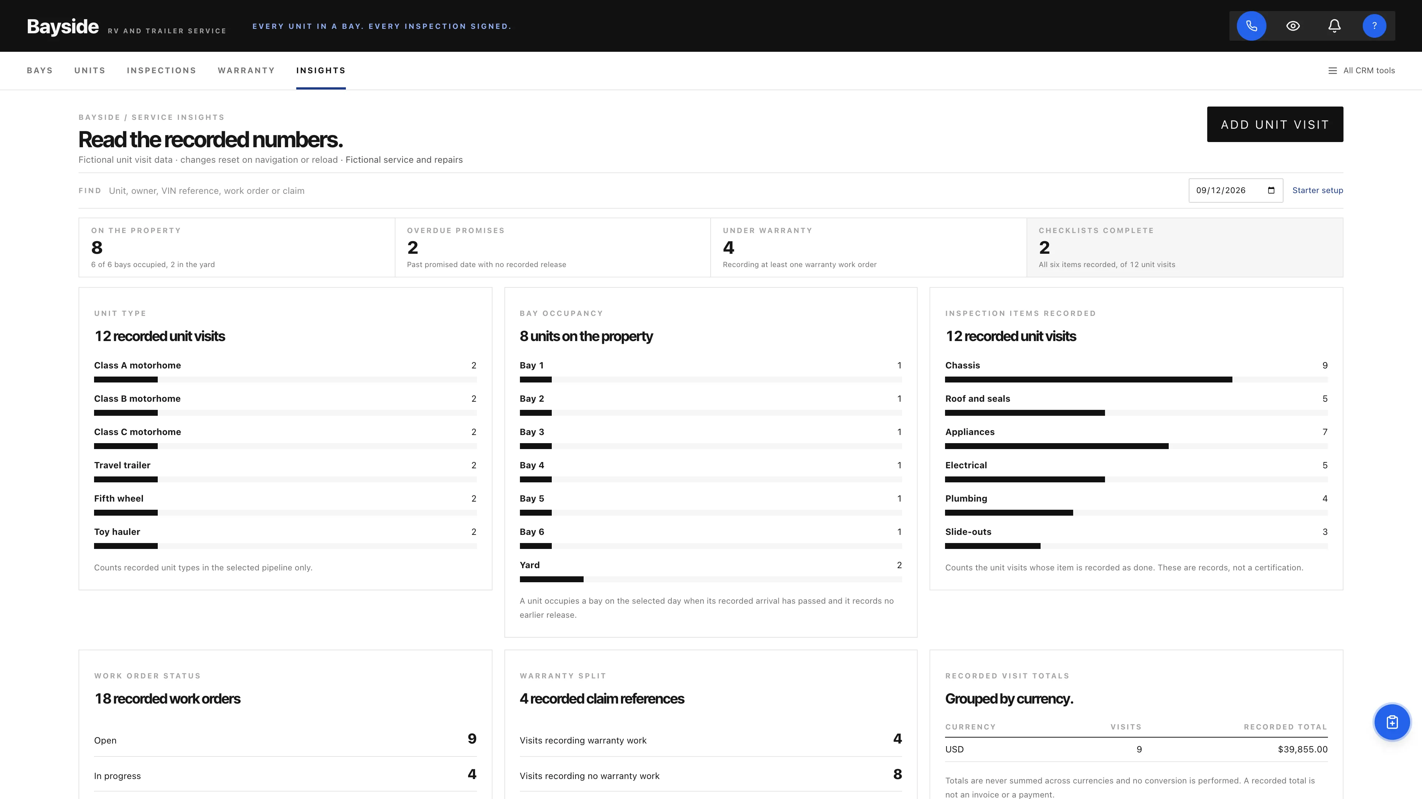Click the Class B motorhome row label
1422x799 pixels.
137,399
